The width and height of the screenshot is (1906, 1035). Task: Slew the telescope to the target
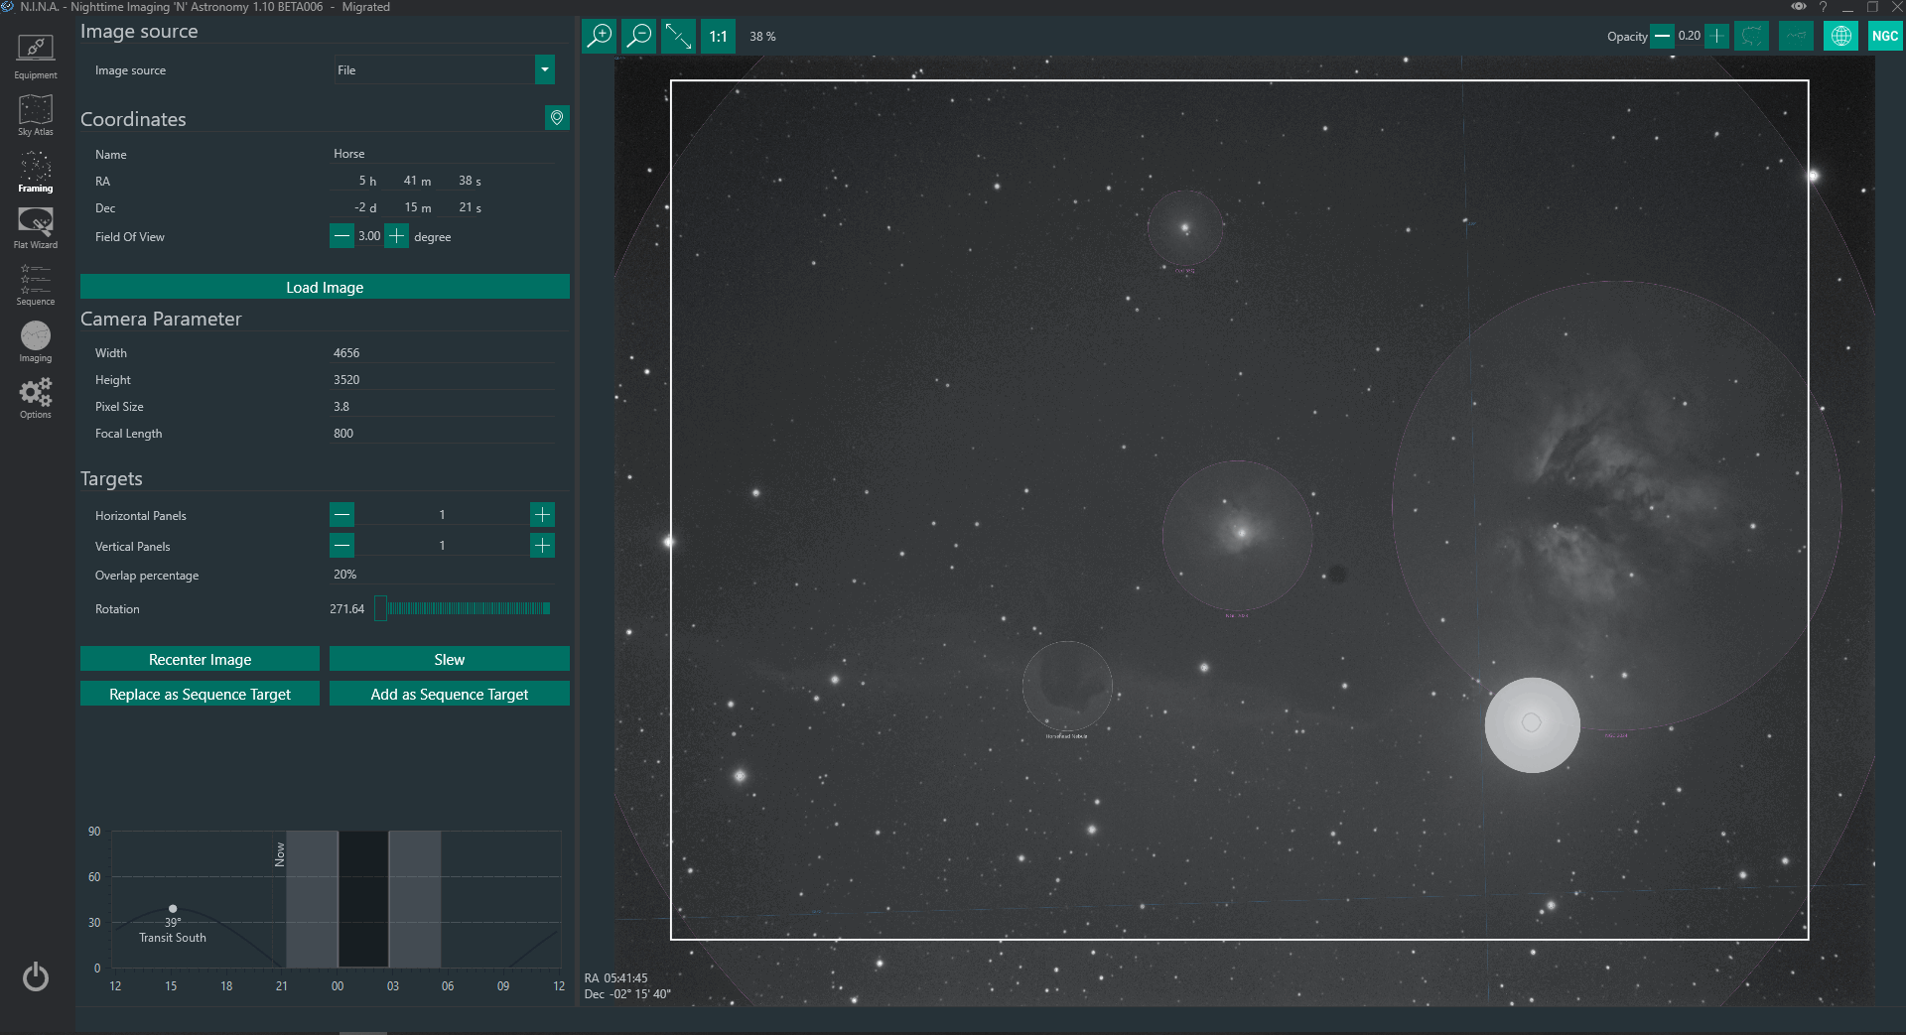450,659
